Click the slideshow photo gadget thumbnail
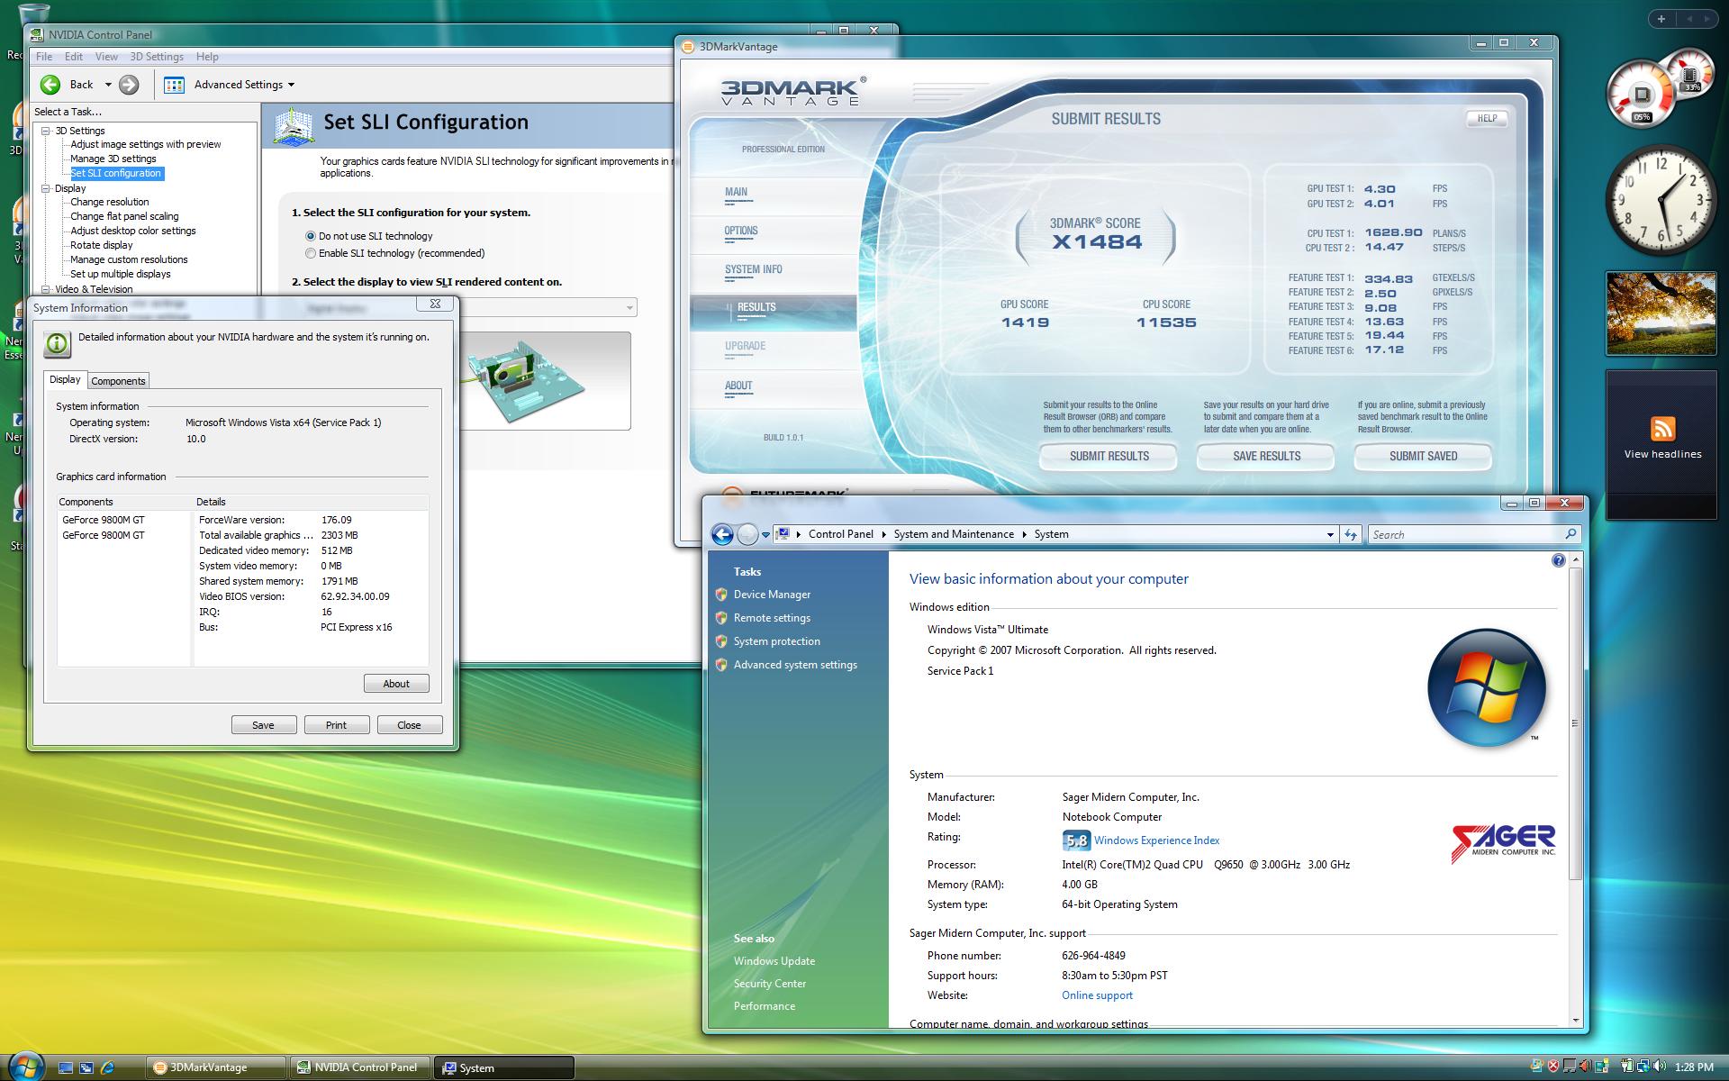Viewport: 1729px width, 1081px height. (1661, 313)
